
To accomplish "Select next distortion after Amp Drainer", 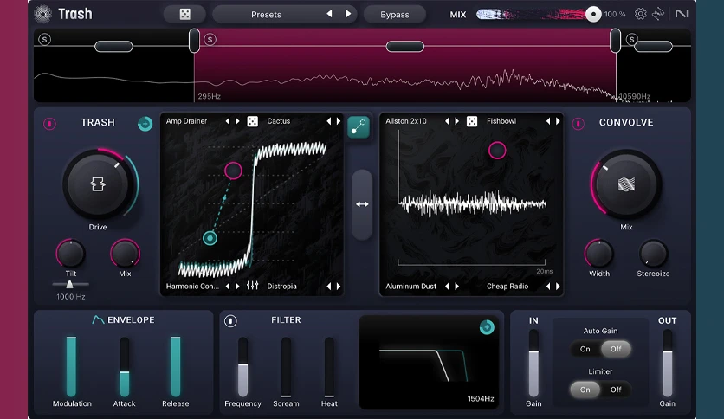I will 238,121.
